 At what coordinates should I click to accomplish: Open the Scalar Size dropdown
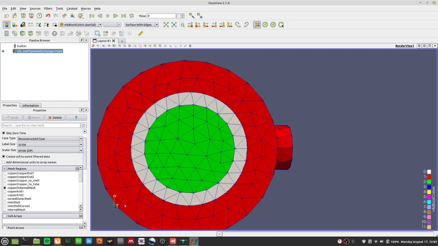(50, 150)
